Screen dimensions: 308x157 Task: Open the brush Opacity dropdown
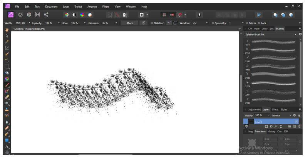(59, 23)
